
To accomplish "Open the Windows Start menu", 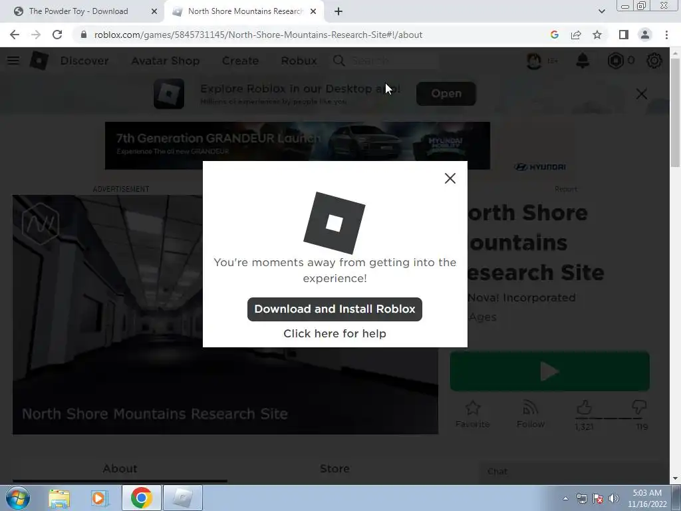I will (17, 498).
